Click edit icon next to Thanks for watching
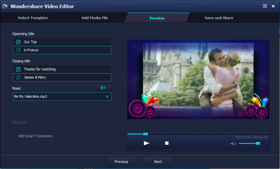280x169 pixels. click(x=18, y=69)
